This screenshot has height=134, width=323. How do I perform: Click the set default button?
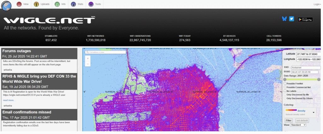[302, 120]
